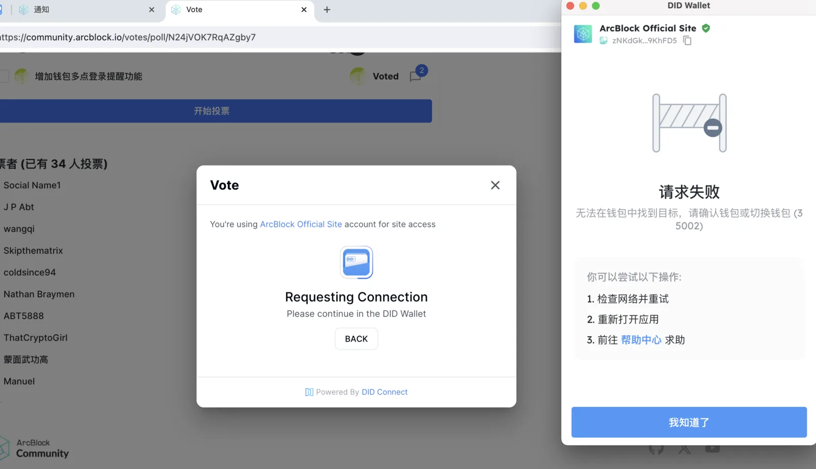The image size is (816, 469).
Task: Click the 请求失败 heading in DID Wallet
Action: [689, 192]
